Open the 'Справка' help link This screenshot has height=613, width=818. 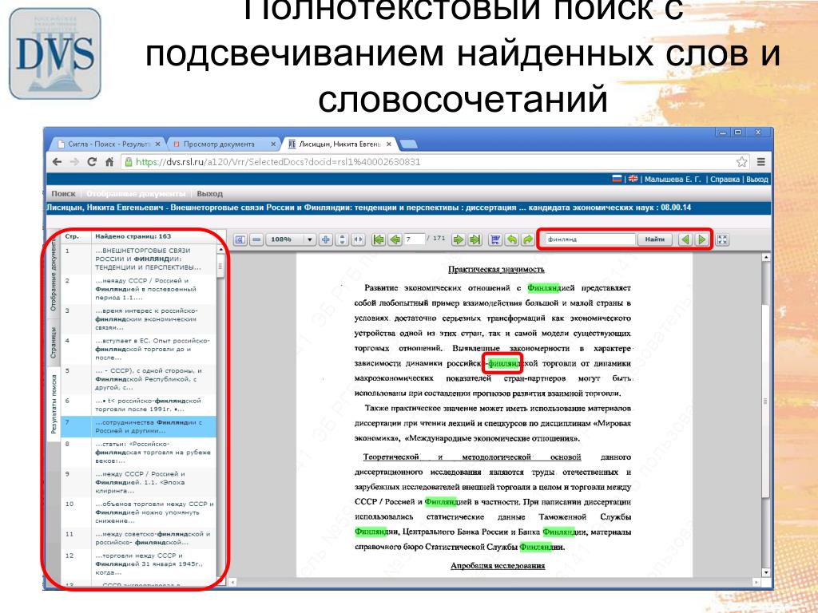(x=725, y=180)
